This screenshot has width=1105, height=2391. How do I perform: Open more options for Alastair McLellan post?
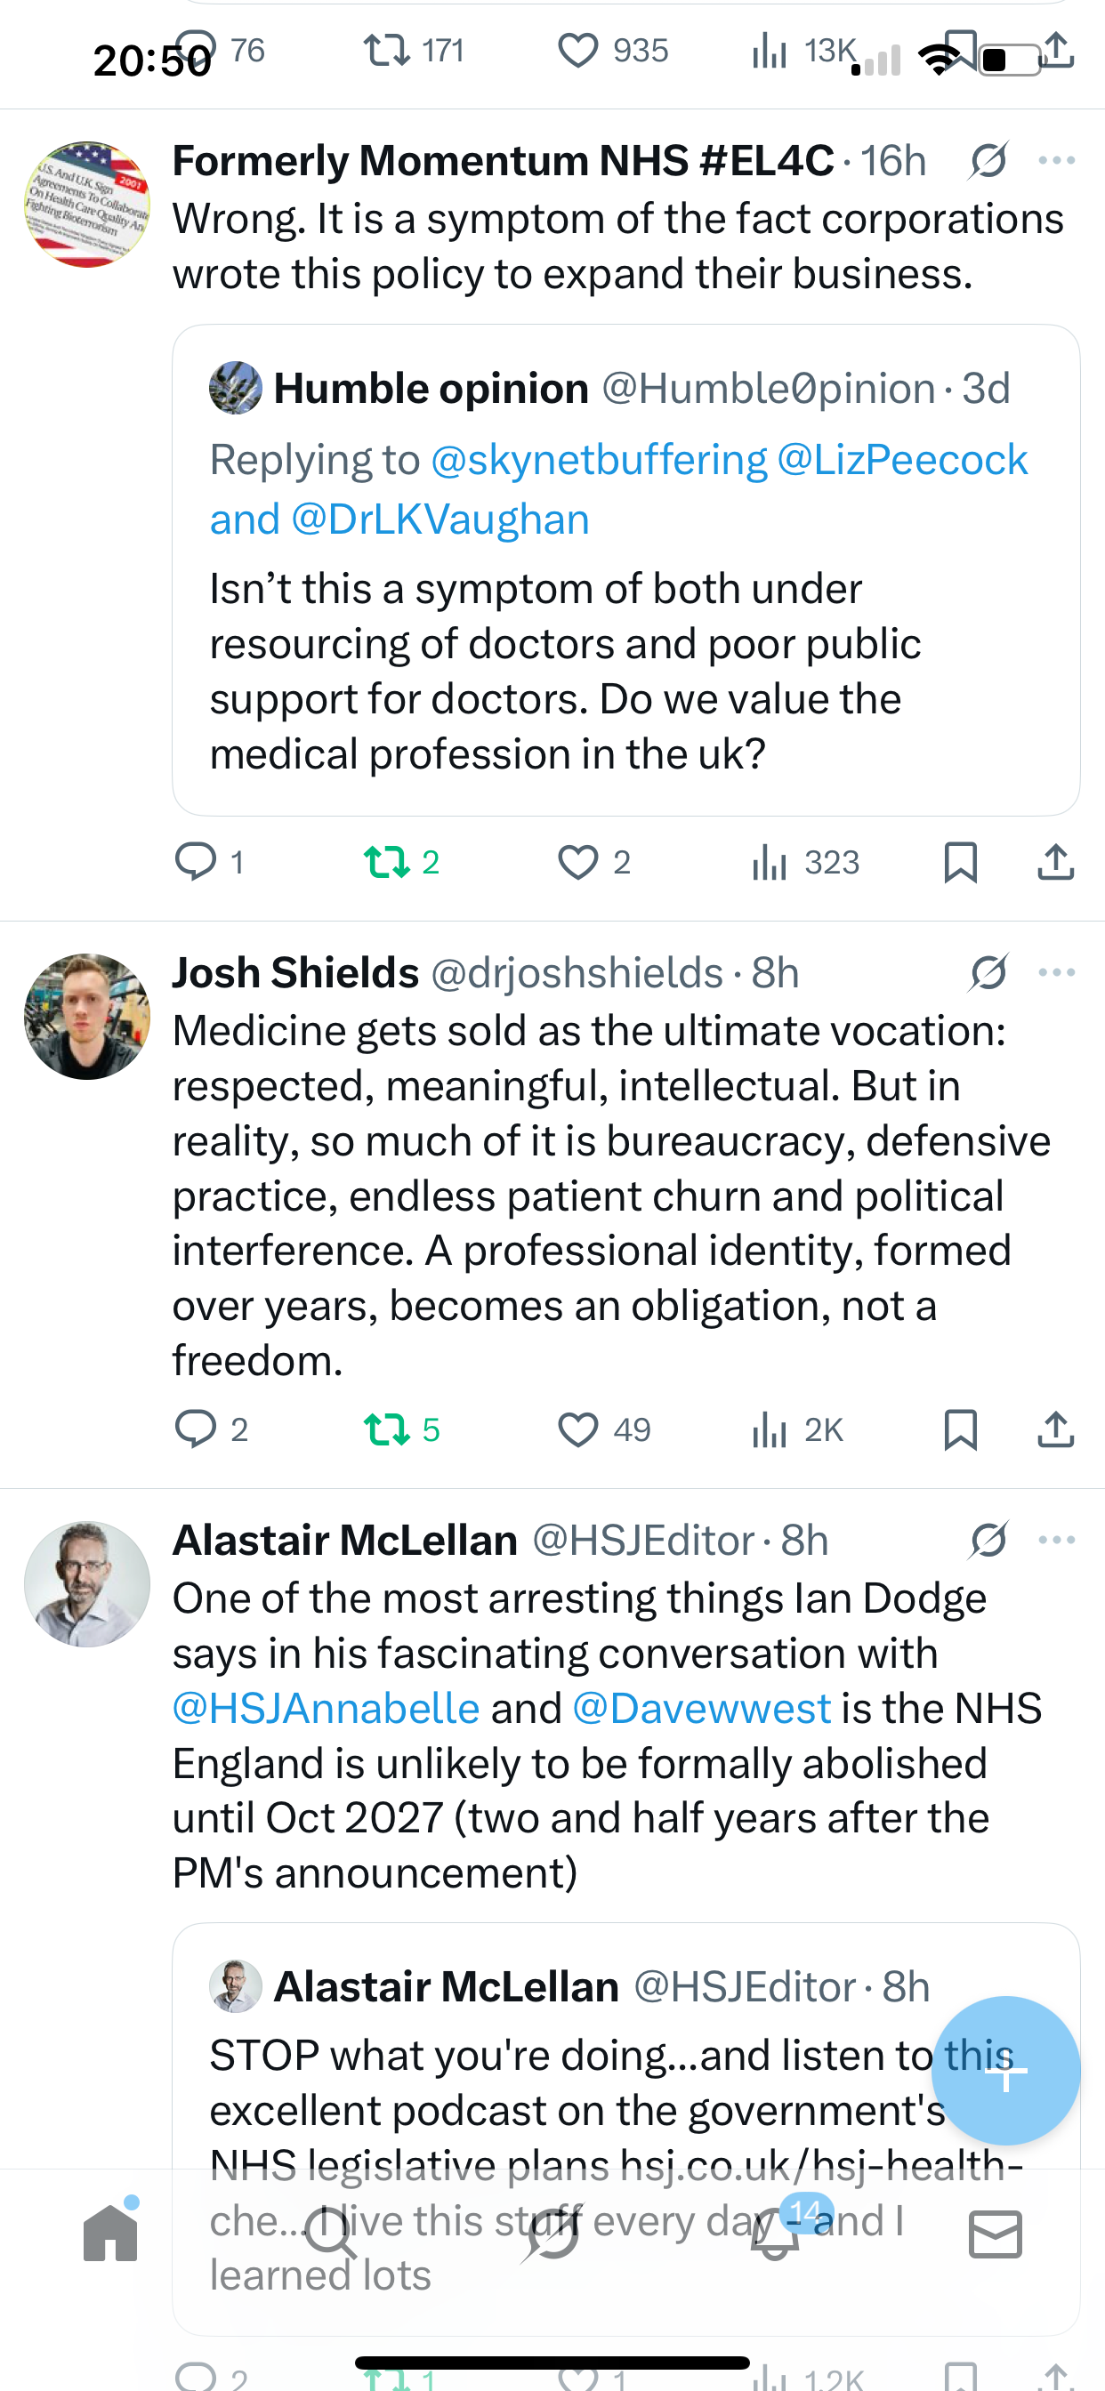(1057, 1540)
